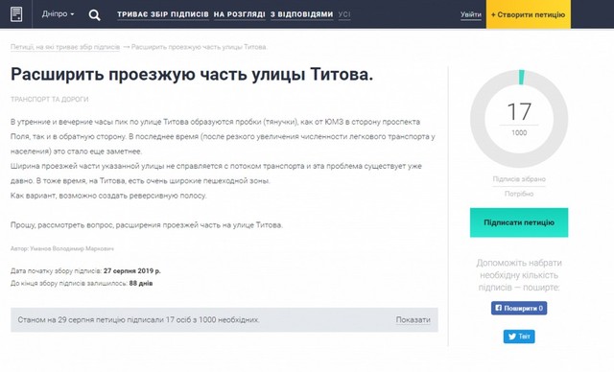Open З відповідями tab
614x372 pixels.
301,14
